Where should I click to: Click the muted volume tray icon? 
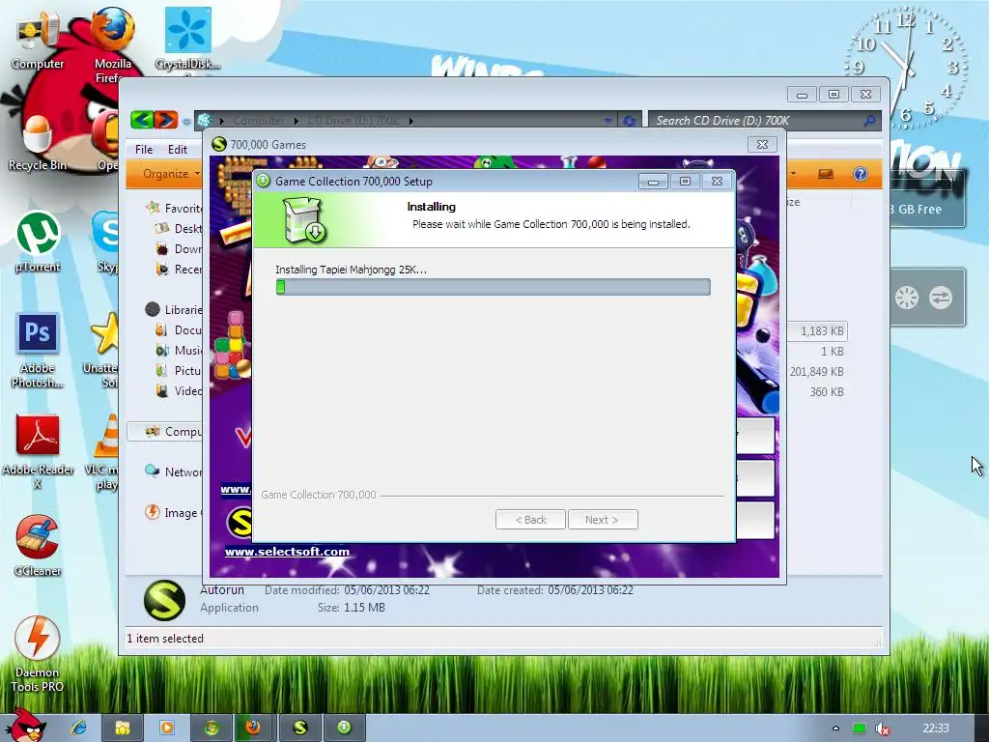883,728
